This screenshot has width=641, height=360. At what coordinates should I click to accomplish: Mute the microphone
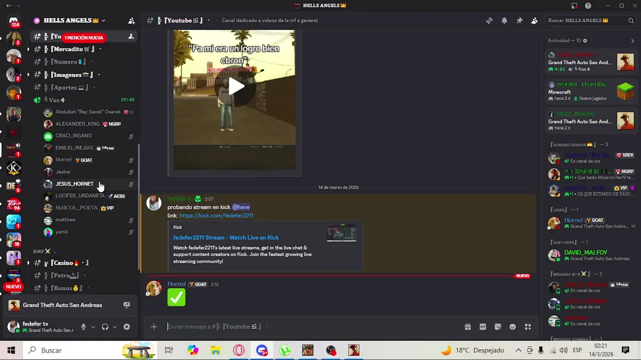click(83, 326)
